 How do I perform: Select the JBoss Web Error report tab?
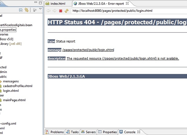coord(101,4)
